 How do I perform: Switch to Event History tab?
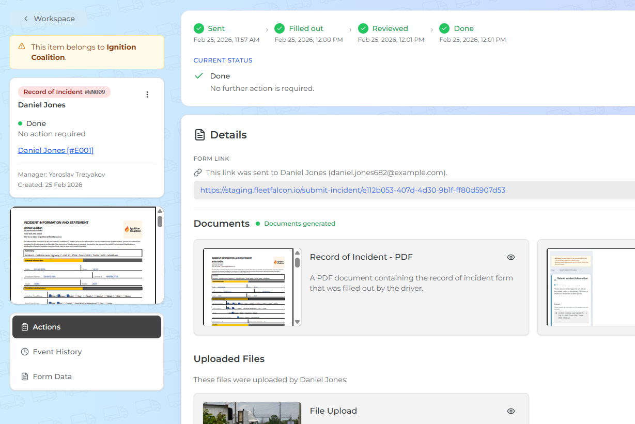(x=87, y=352)
